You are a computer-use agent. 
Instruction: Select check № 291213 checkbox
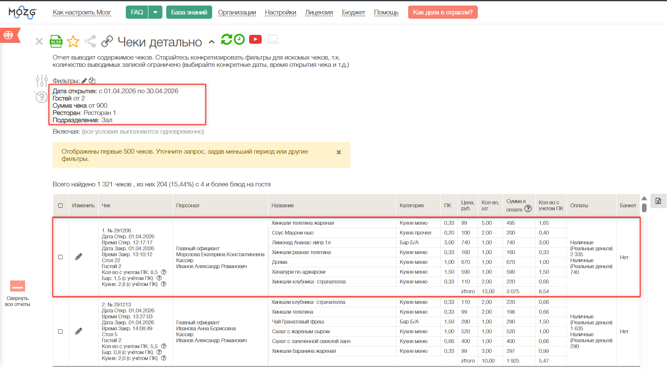tap(60, 332)
